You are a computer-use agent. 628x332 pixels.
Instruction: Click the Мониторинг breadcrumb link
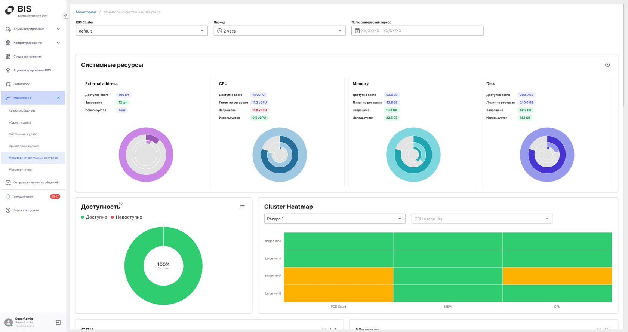(x=86, y=12)
